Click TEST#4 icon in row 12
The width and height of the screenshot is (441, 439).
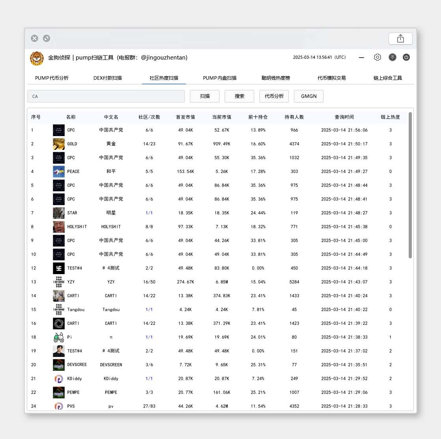tap(59, 268)
